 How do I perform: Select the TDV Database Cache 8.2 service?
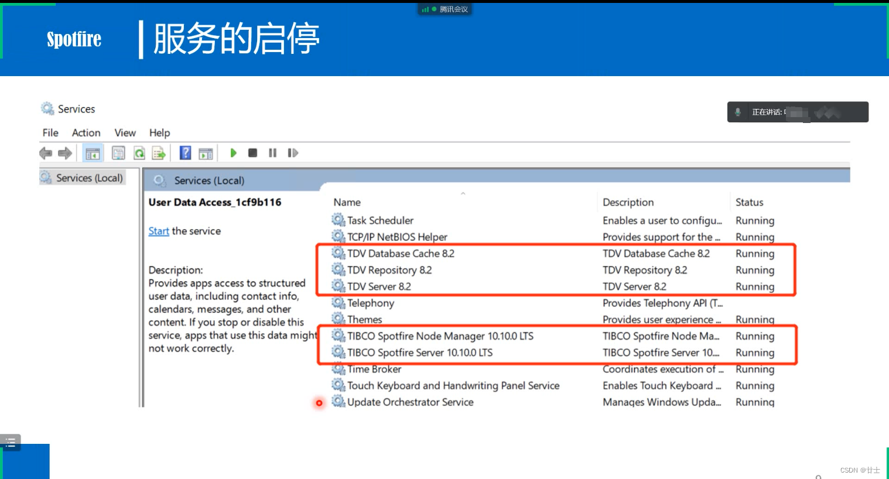[x=553, y=254]
